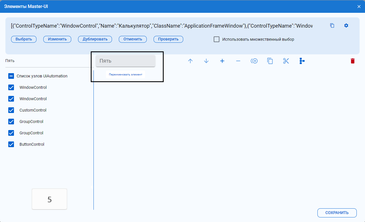The width and height of the screenshot is (365, 222).
Task: Uncheck the CustomControl node
Action: tap(11, 110)
